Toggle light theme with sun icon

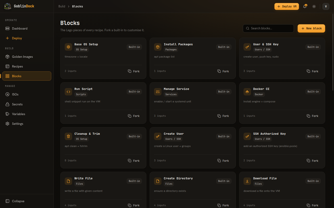(314, 6)
